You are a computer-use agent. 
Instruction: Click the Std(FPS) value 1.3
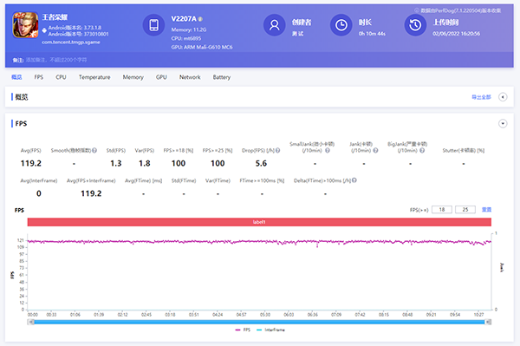(116, 163)
